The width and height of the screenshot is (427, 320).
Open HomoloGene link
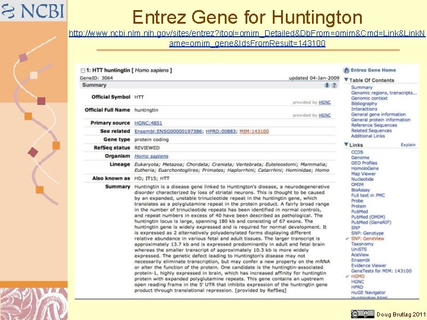click(365, 168)
